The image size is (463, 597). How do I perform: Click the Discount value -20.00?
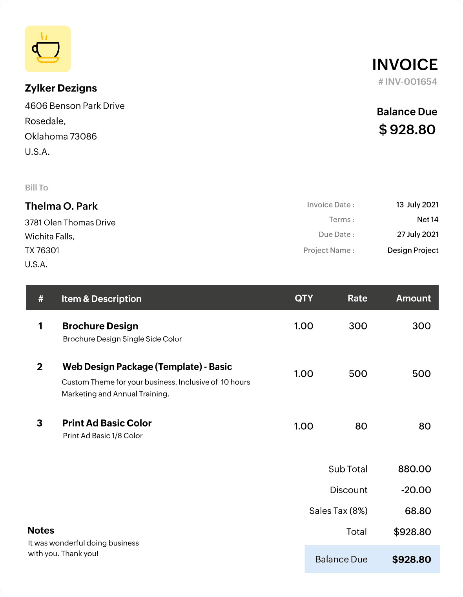tap(416, 490)
